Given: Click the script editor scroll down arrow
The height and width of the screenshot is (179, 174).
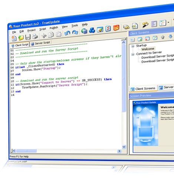Looking at the screenshot, I should pos(124,147).
